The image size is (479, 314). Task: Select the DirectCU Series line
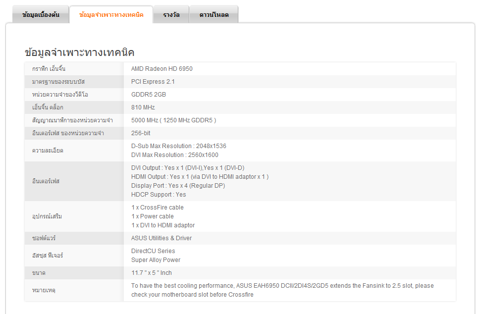tap(153, 251)
